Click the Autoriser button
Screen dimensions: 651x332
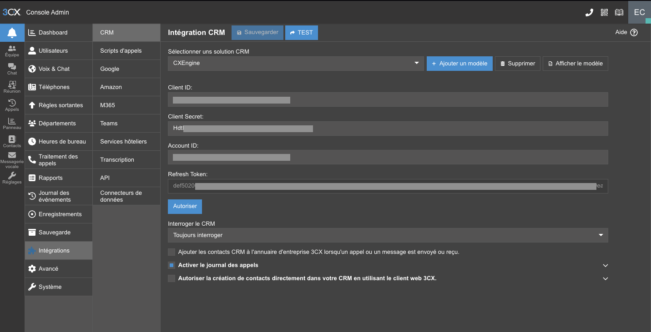click(x=185, y=206)
